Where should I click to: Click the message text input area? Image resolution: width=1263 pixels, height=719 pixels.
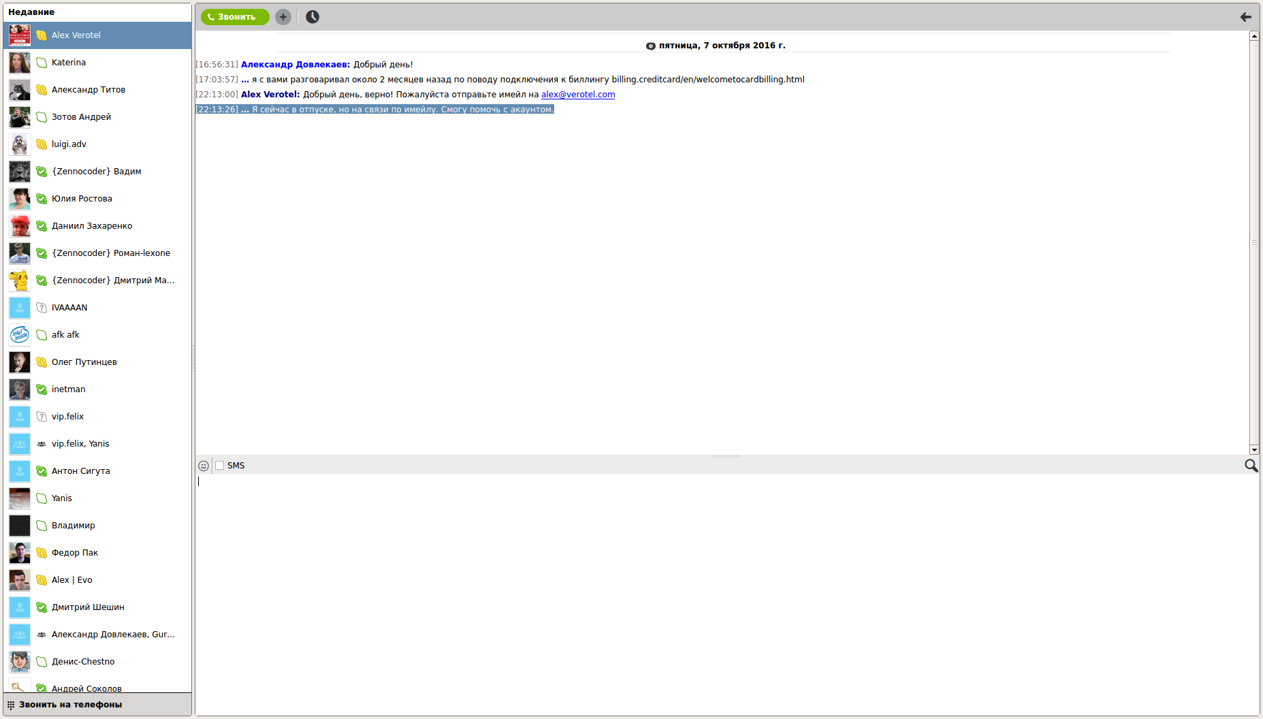point(726,594)
